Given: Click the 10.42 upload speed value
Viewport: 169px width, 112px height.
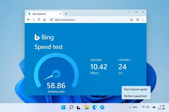Looking at the screenshot, I should pyautogui.click(x=99, y=67).
